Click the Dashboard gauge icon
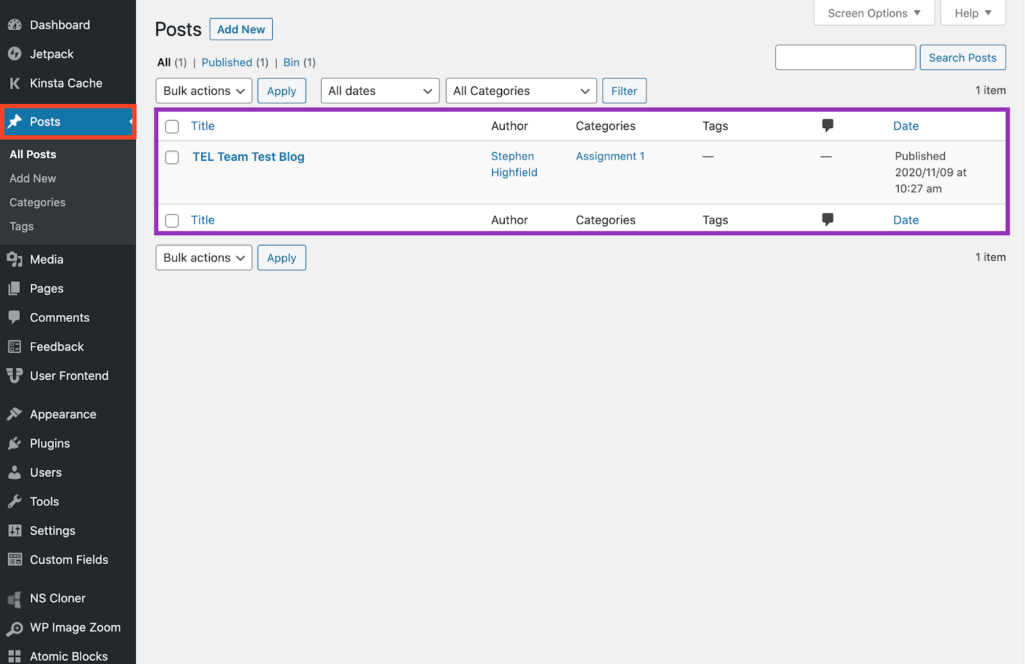Screen dimensions: 1025x664 coord(15,25)
